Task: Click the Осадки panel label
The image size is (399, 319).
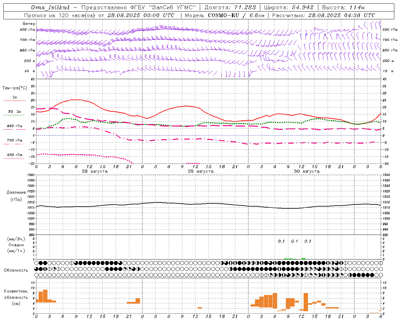Action: point(16,245)
